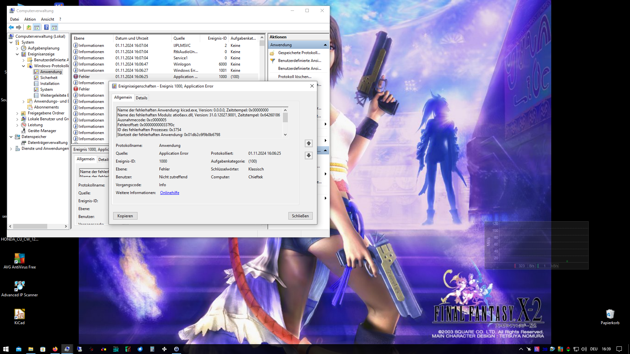Image resolution: width=630 pixels, height=354 pixels.
Task: Open the Windows Start button
Action: click(x=6, y=349)
